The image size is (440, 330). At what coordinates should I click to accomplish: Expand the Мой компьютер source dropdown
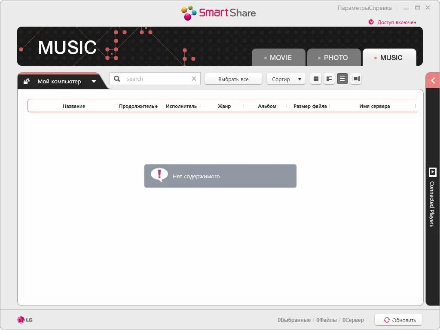94,81
